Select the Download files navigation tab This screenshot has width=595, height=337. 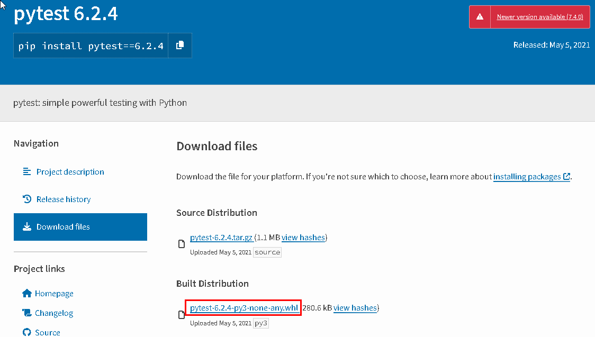(80, 226)
